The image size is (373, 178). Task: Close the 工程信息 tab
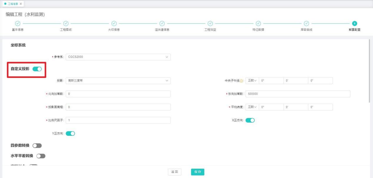21,4
